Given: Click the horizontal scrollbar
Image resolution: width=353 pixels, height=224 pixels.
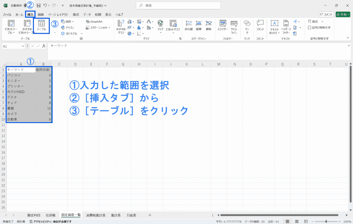Looking at the screenshot, I should pyautogui.click(x=279, y=215).
